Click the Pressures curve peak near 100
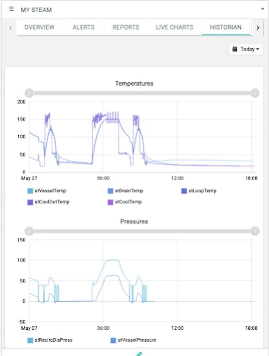 pos(113,260)
